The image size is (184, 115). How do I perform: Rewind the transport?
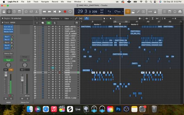44,12
